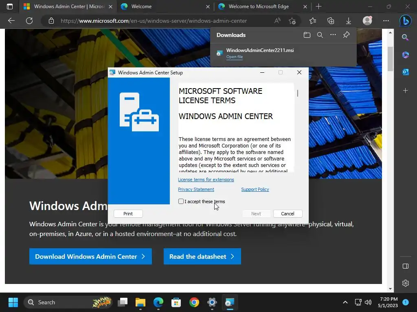The width and height of the screenshot is (417, 312).
Task: Open Favorites list icon
Action: tap(313, 21)
